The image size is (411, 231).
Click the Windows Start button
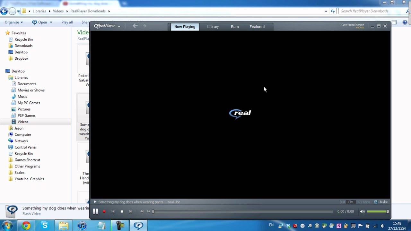tap(7, 226)
